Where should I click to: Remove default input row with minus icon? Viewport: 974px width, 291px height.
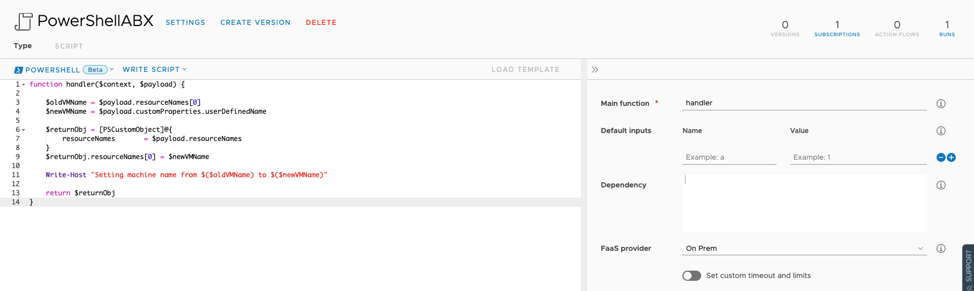click(941, 157)
